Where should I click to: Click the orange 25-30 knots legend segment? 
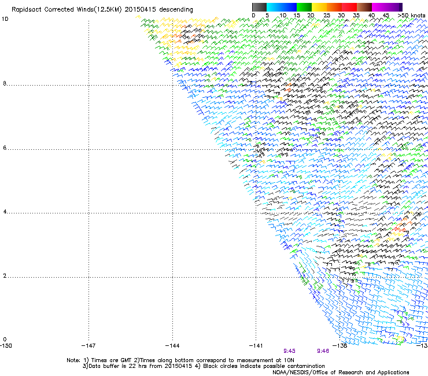click(334, 7)
